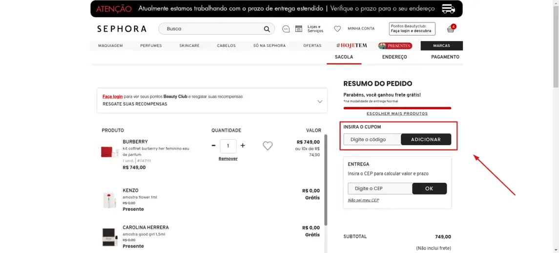Click the Burberry product thumbnail
Viewport: 559px width, 253px height.
pos(110,152)
